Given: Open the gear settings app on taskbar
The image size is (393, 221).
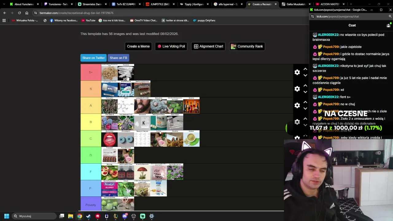Looking at the screenshot, I should point(151,216).
